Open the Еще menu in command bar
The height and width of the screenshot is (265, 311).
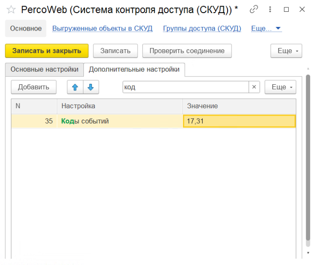(286, 51)
